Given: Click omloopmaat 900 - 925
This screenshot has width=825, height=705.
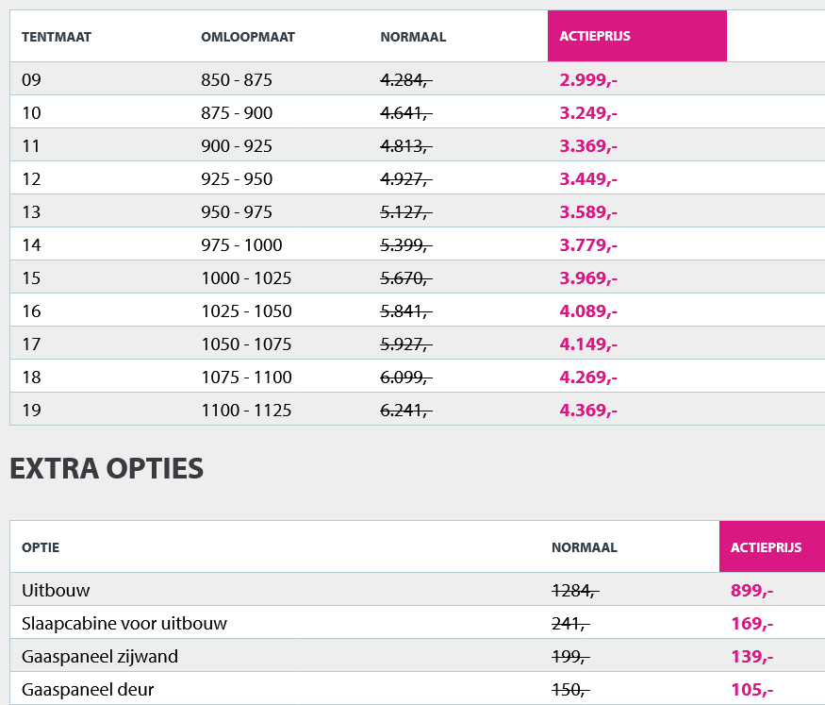Looking at the screenshot, I should 237,146.
